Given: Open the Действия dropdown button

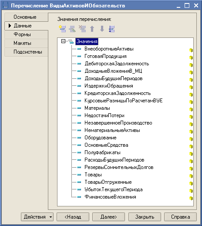Looking at the screenshot, I should (x=37, y=217).
